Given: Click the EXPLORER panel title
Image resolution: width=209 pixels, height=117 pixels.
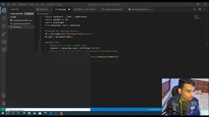Looking at the screenshot, I should [x=15, y=9].
